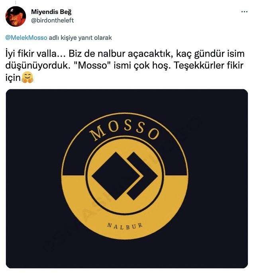This screenshot has height=273, width=253.
Task: Open the @birdontheleft handle link
Action: [x=52, y=20]
